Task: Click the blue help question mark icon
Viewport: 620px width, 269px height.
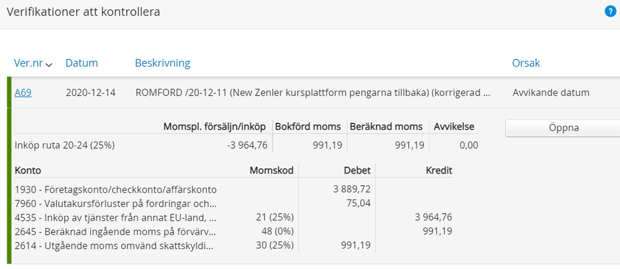Action: click(610, 11)
